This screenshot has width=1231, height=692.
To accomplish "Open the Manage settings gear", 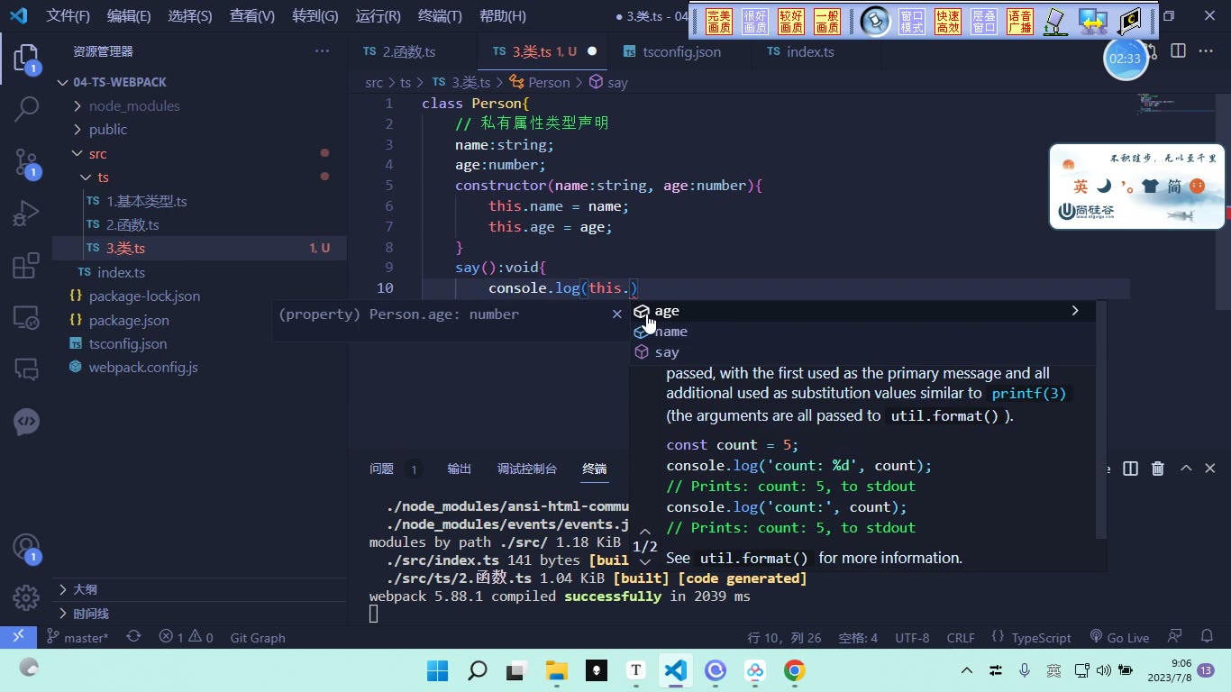I will click(26, 597).
